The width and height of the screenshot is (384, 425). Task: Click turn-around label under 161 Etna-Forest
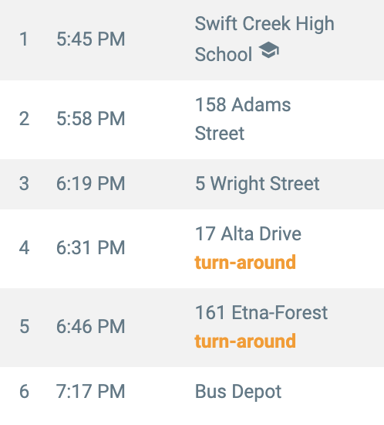click(x=245, y=341)
